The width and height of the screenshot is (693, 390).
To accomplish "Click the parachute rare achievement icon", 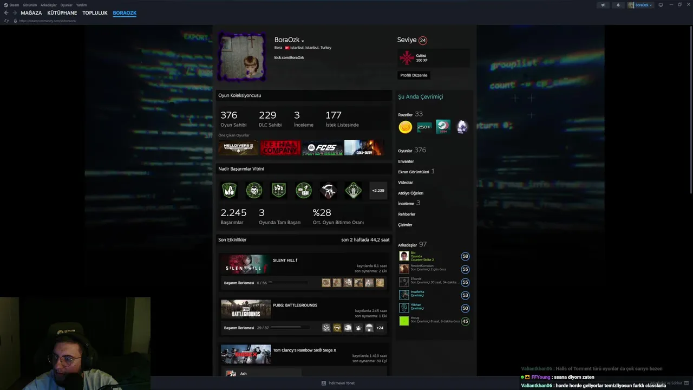I will (328, 190).
